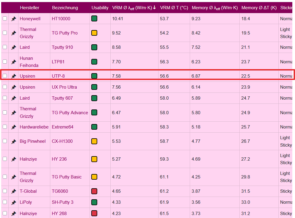Pin the T-Global TG6060 row

tap(14, 191)
